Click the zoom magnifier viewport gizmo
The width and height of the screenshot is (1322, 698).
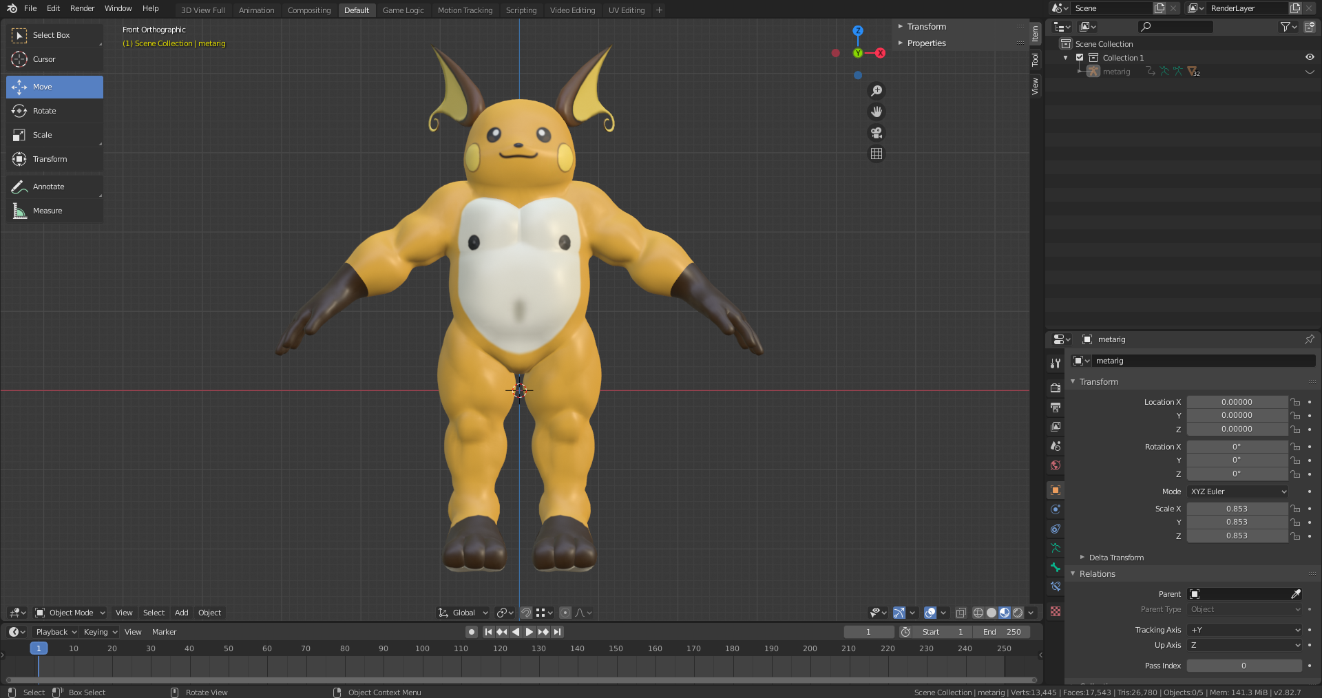click(877, 91)
